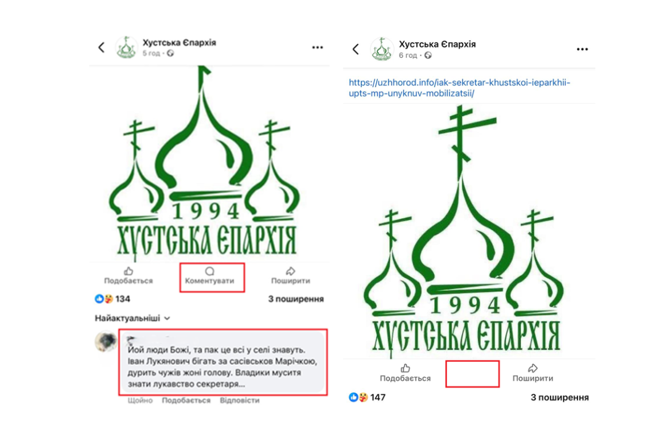Viewport: 665px width, 422px height.
Task: View reactions list showing 134
Action: [113, 299]
